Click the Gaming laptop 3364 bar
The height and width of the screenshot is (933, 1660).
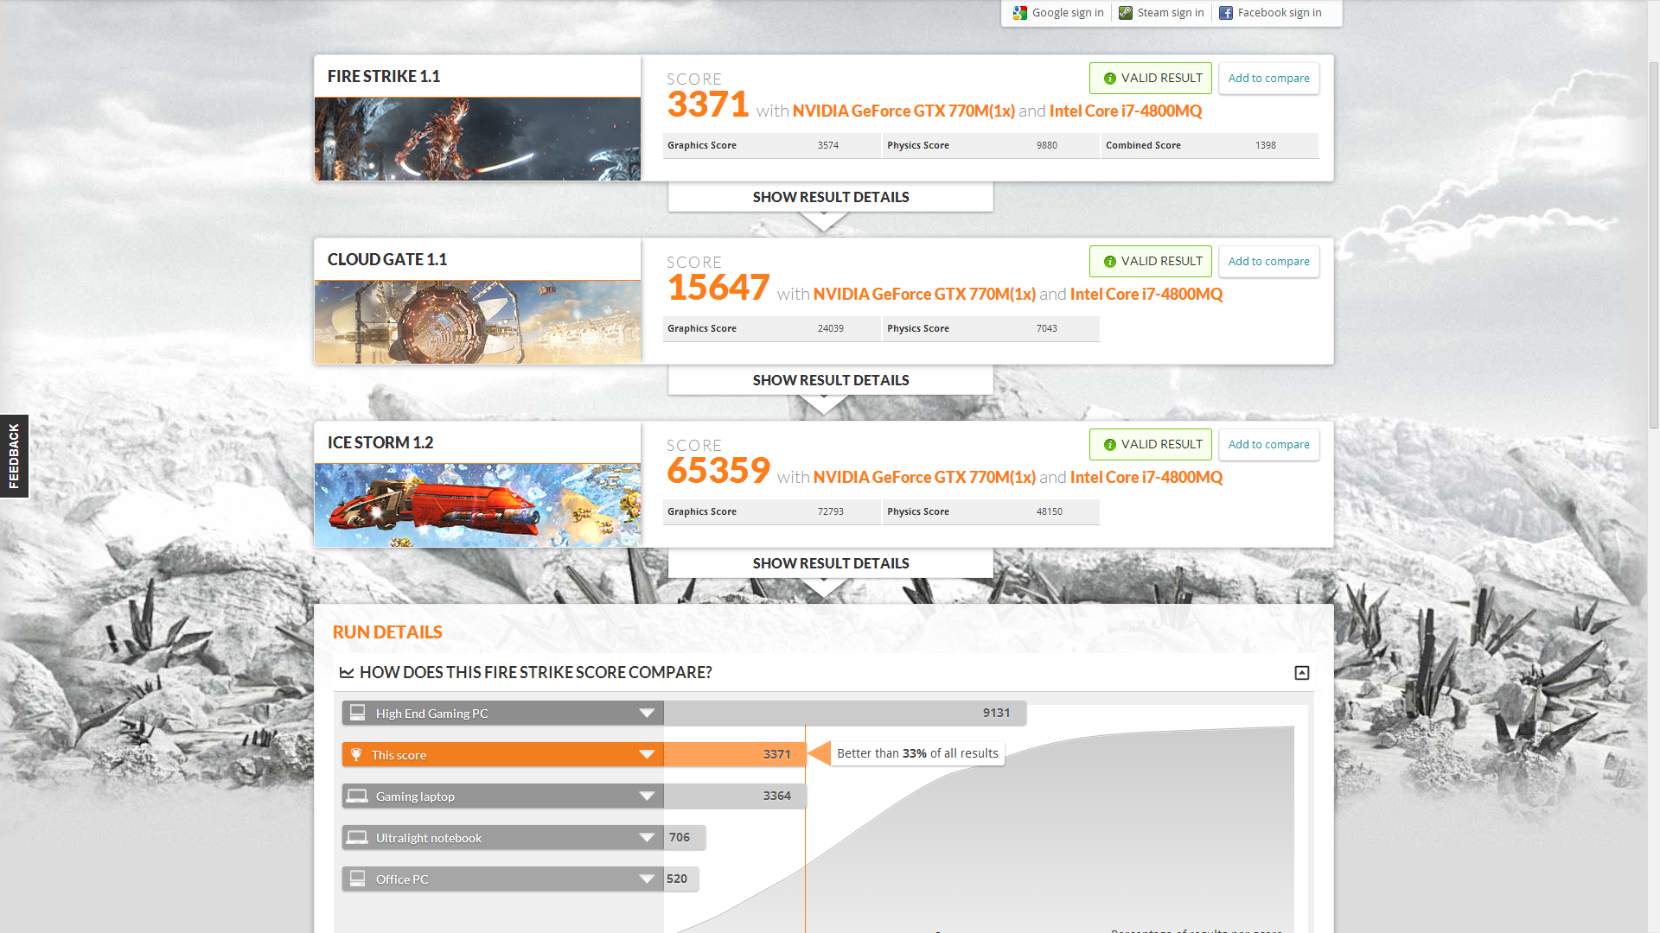coord(735,796)
